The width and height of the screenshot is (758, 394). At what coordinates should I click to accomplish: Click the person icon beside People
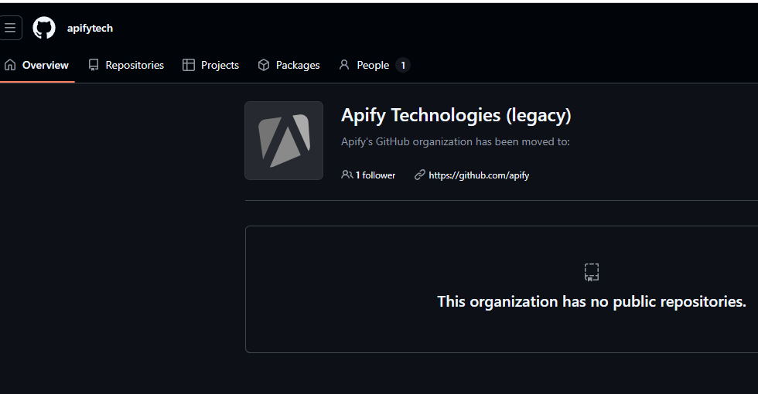tap(344, 65)
